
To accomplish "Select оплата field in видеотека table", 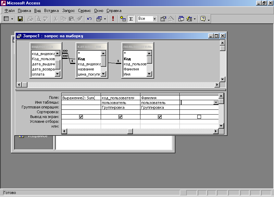I will (43, 74).
